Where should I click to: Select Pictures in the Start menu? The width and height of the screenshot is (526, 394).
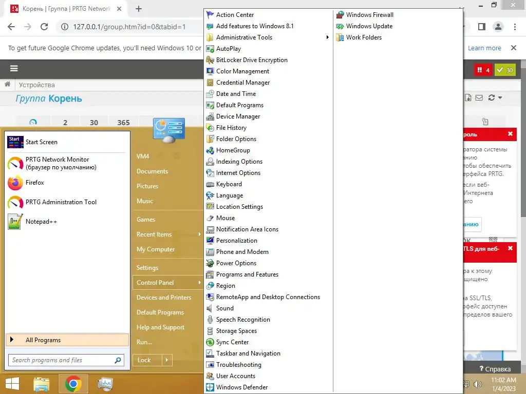coord(147,186)
